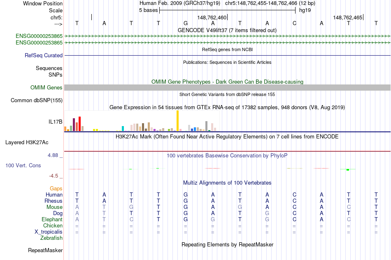The height and width of the screenshot is (260, 391).
Task: Select the Chicken species label
Action: [x=53, y=225]
